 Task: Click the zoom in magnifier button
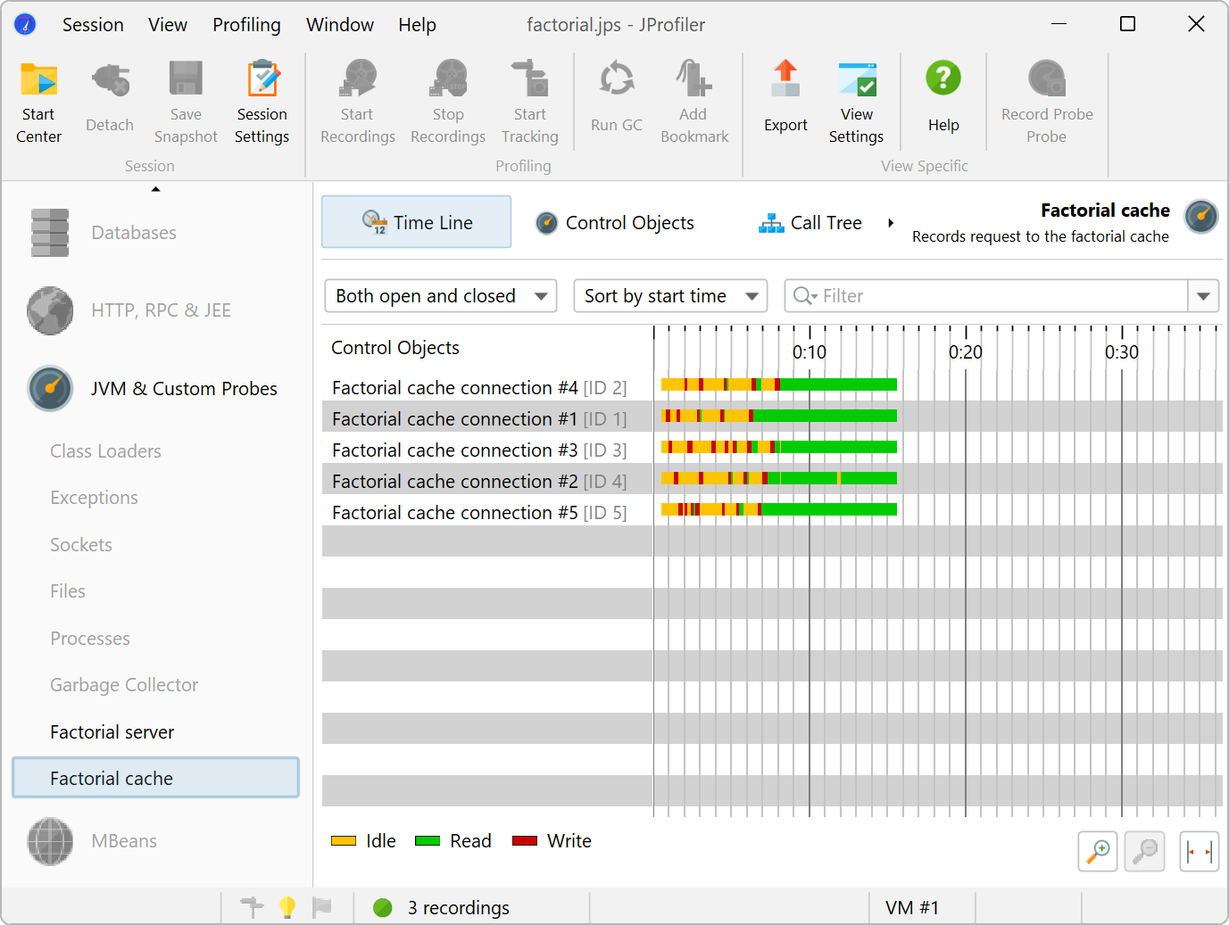(x=1098, y=852)
